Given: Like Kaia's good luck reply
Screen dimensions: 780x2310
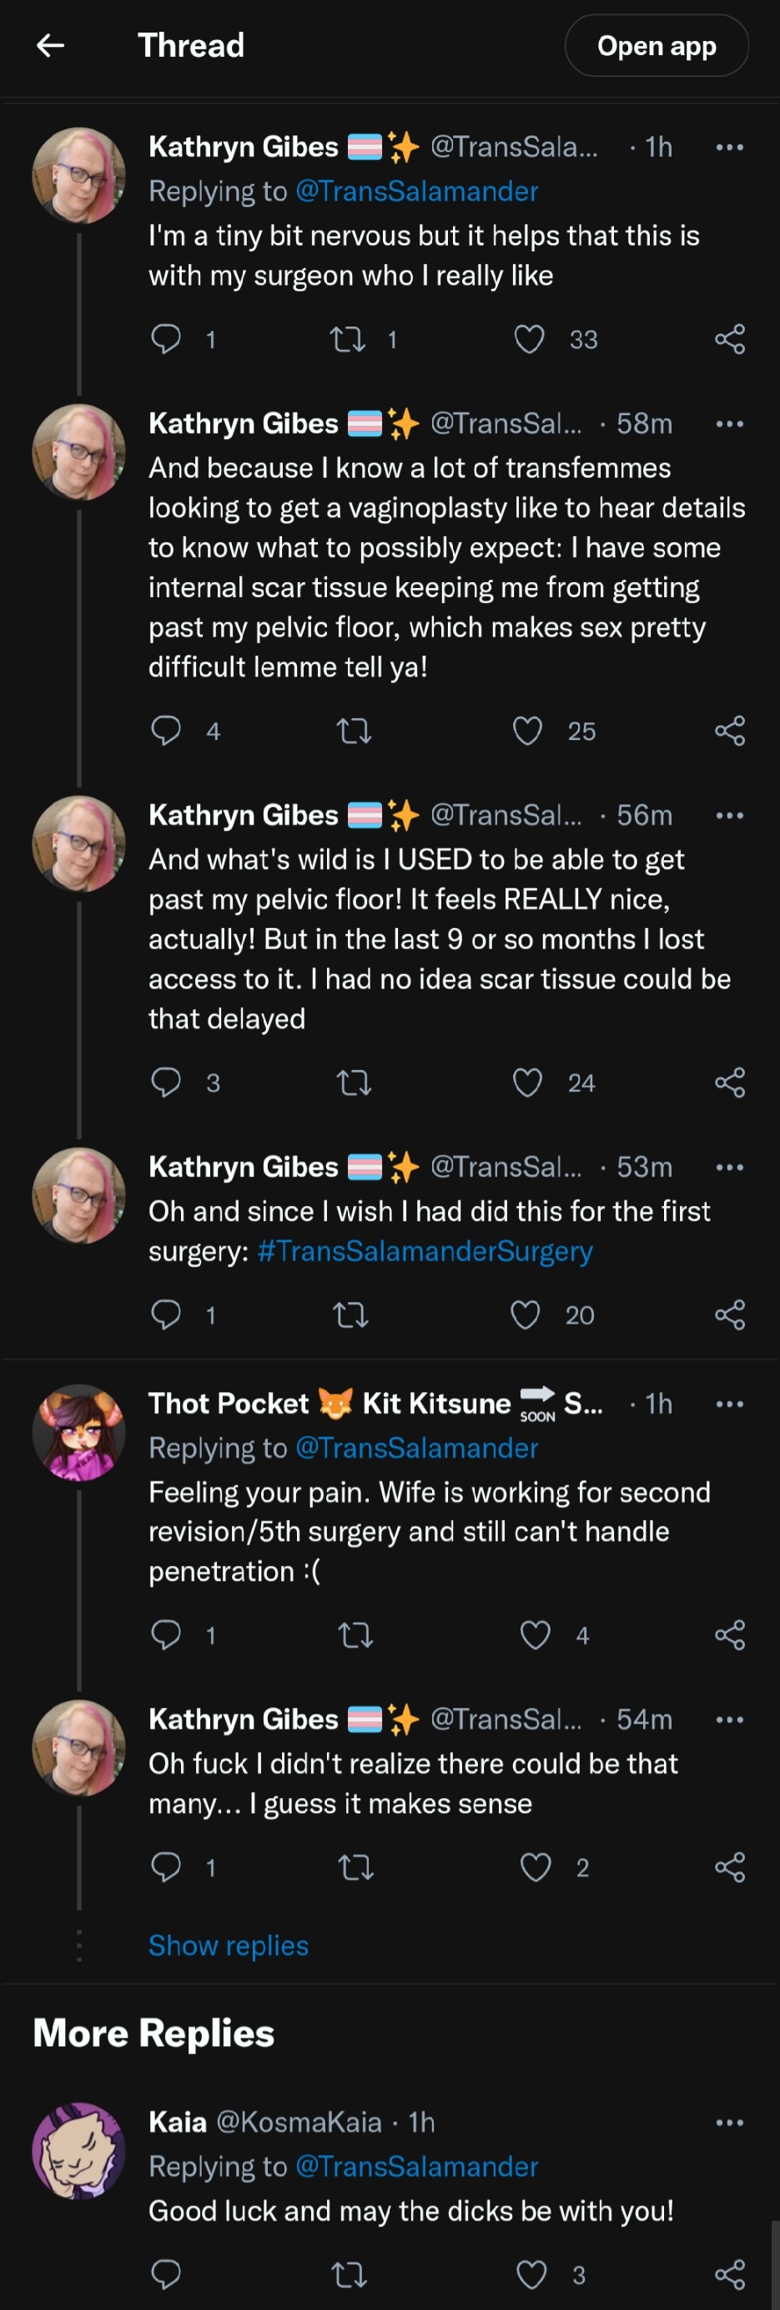Looking at the screenshot, I should 532,2274.
